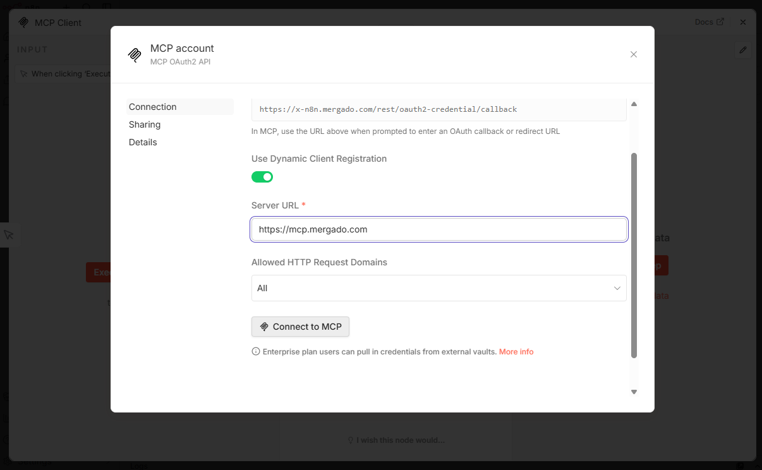Click the cursor icon on left edge
Viewport: 762px width, 470px height.
(9, 235)
